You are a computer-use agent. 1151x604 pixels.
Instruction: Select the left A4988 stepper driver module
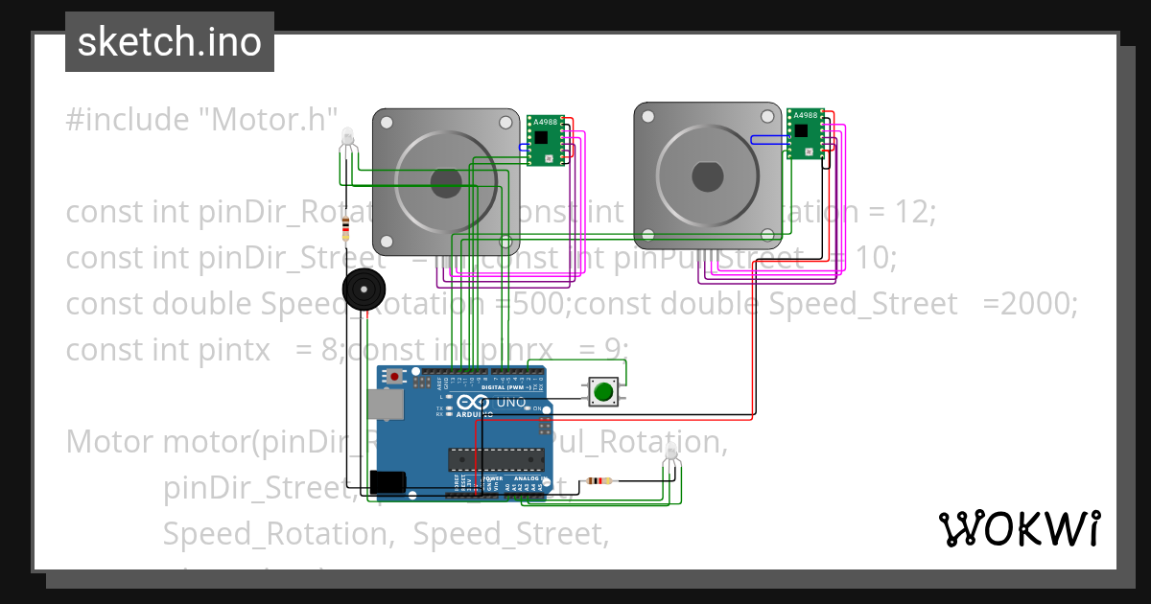(x=545, y=139)
